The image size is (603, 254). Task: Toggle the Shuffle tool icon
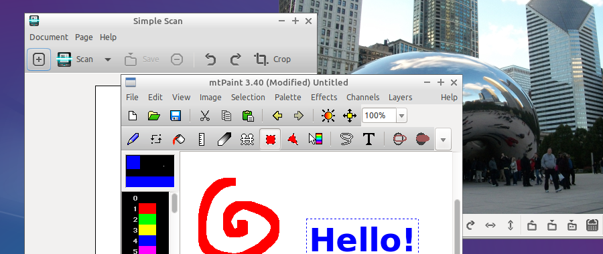(x=155, y=139)
